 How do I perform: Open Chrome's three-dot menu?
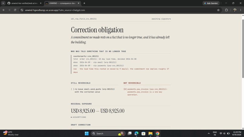pos(241,10)
